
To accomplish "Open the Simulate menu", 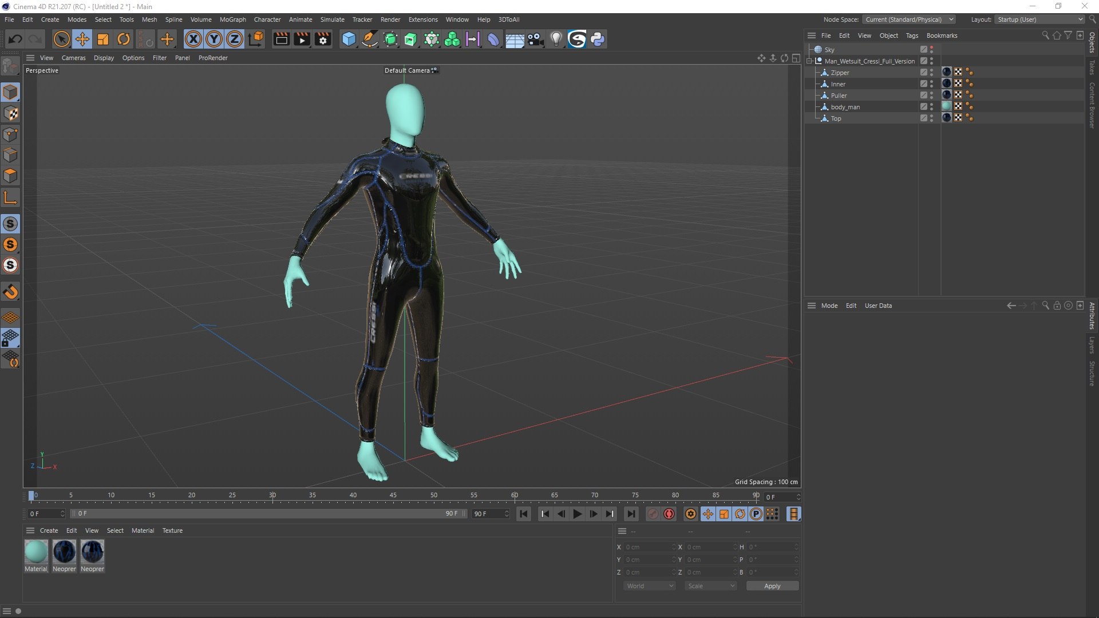I will pyautogui.click(x=332, y=19).
